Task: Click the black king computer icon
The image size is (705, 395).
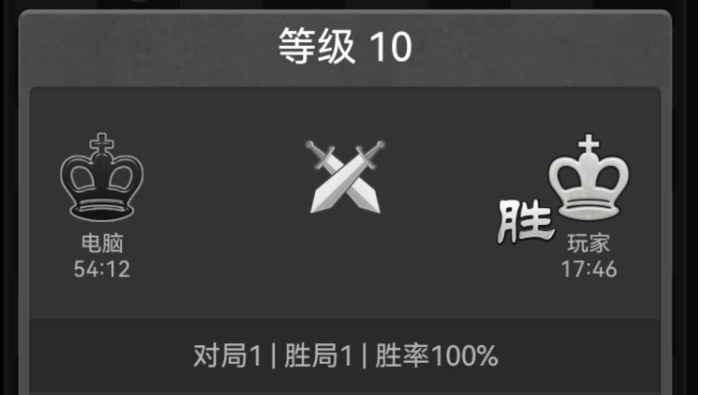Action: pyautogui.click(x=102, y=177)
